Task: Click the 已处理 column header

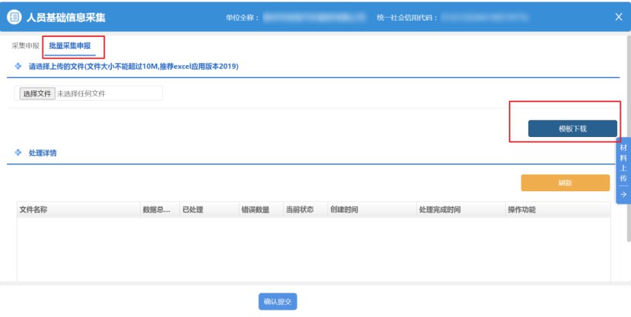Action: 193,210
